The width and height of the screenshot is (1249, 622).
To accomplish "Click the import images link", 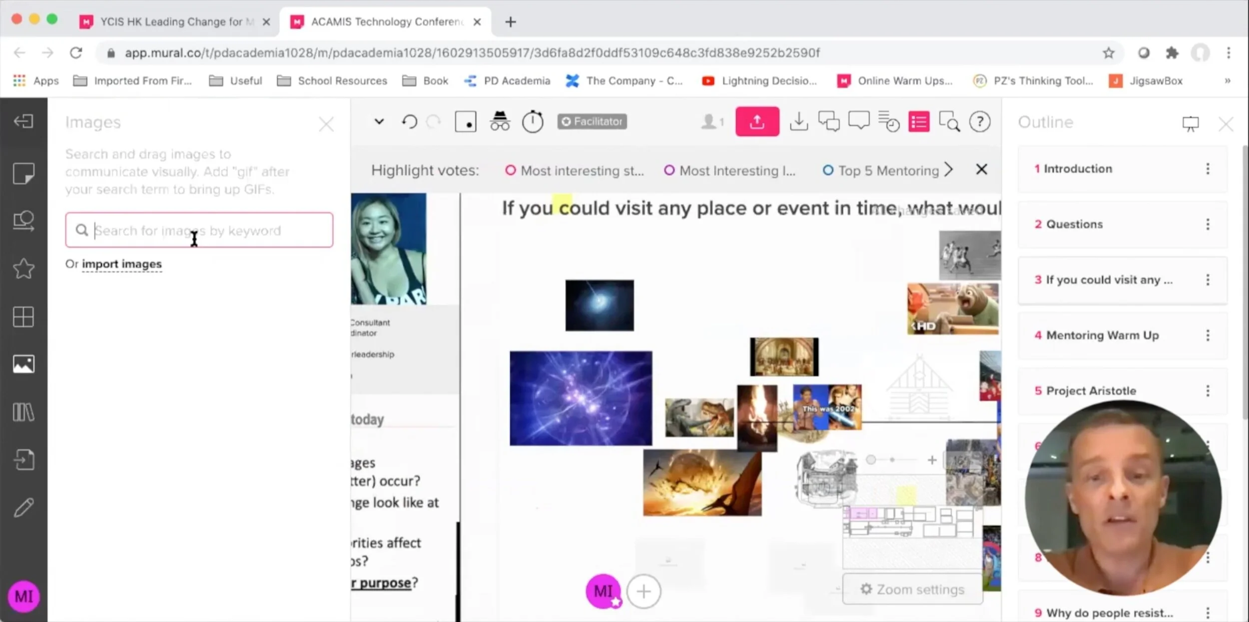I will 121,264.
